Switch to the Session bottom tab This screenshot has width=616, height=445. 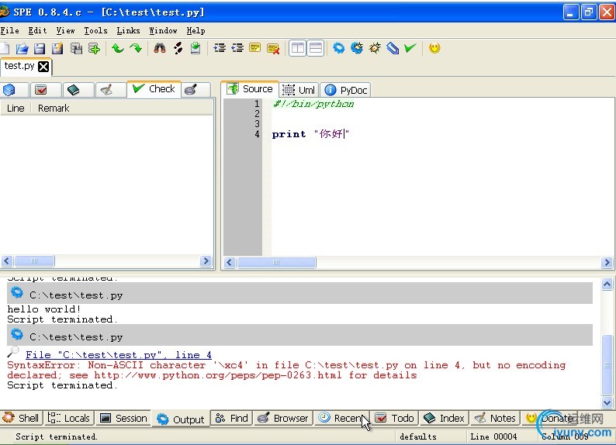pos(123,419)
